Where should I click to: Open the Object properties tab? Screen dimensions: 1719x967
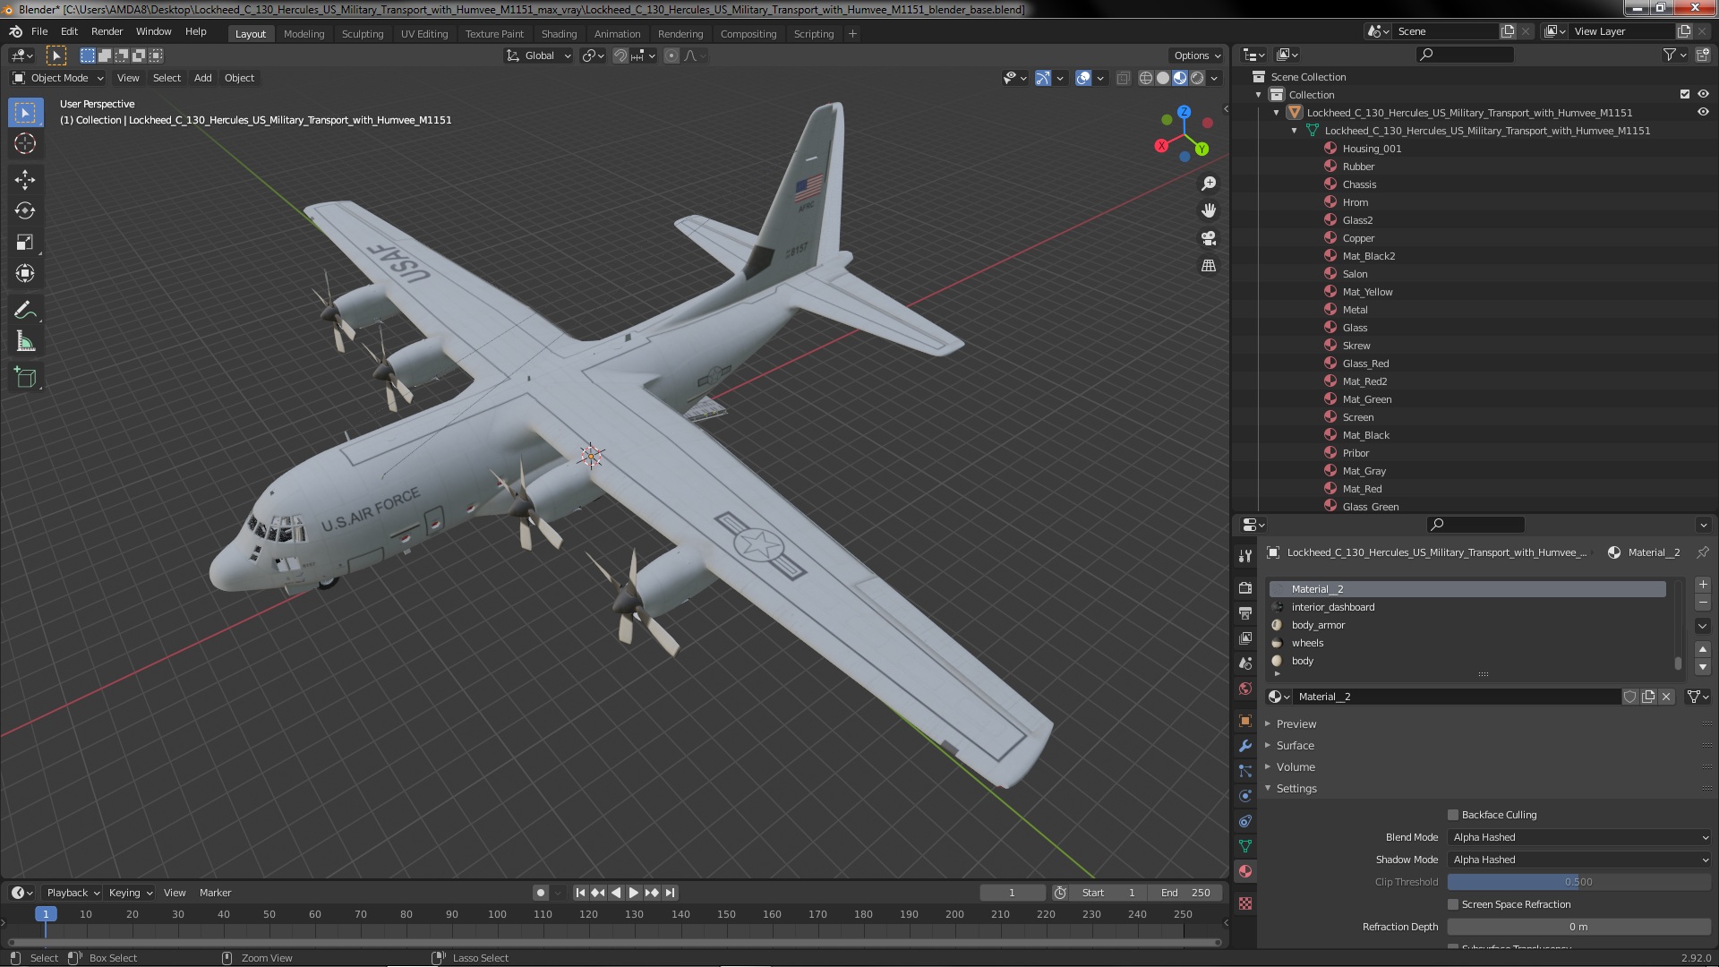pos(1244,721)
